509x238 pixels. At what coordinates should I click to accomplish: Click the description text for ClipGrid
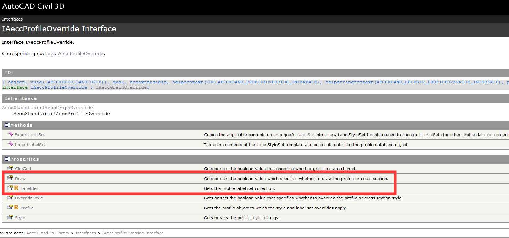coord(280,169)
